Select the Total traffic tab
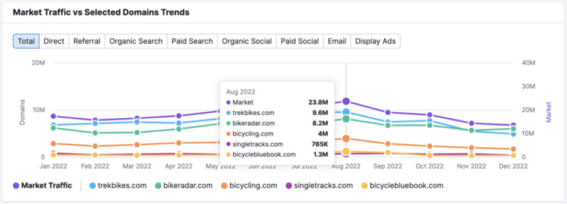 [x=26, y=41]
